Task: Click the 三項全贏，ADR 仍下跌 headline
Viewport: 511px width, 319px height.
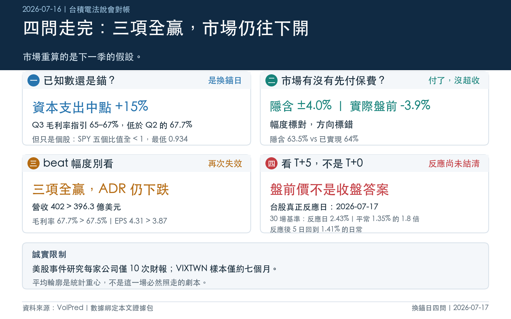Action: (101, 189)
